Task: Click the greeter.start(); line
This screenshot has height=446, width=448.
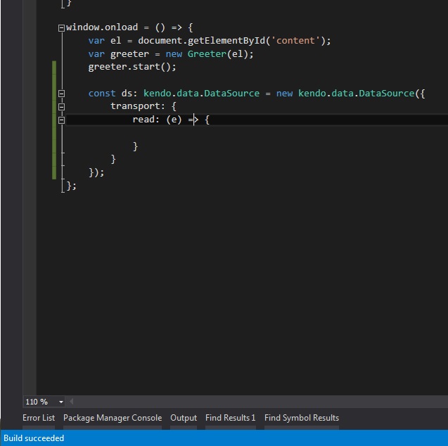Action: click(x=132, y=67)
